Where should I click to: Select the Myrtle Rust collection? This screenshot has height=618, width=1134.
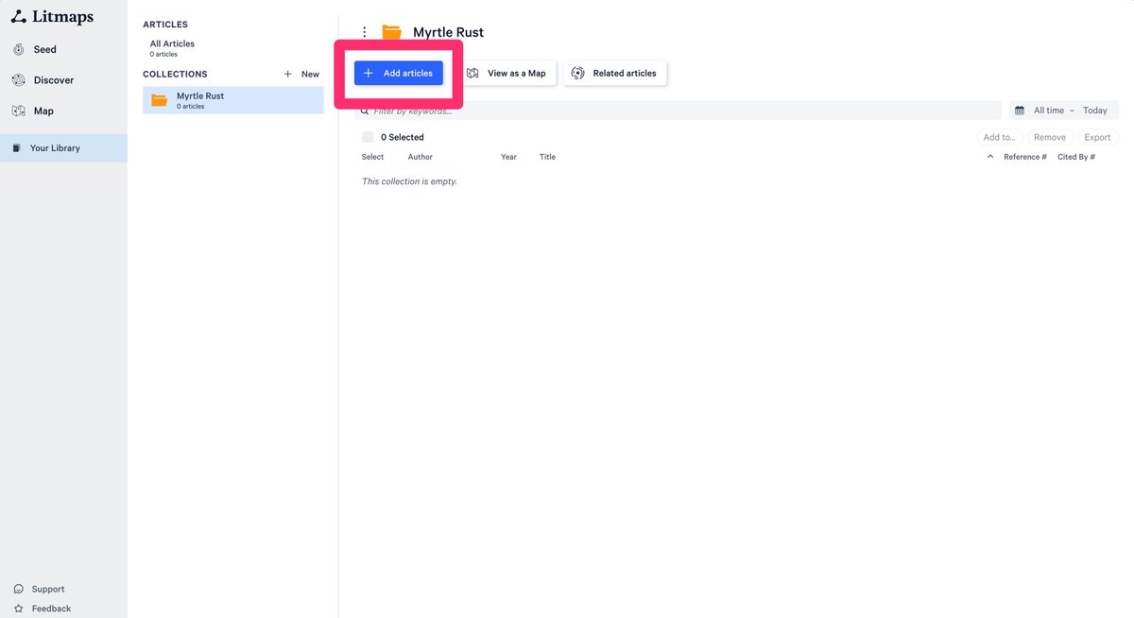233,100
